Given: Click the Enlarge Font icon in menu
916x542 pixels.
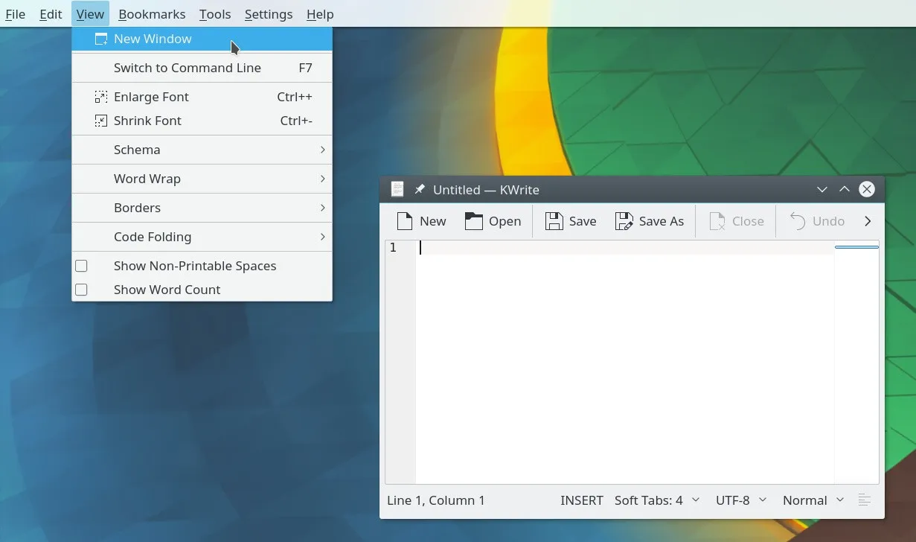Looking at the screenshot, I should [101, 97].
